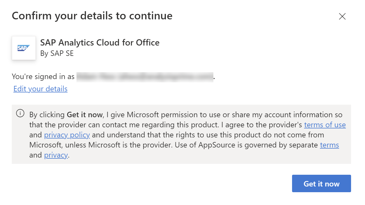
Task: Click the blurred signed-in account email
Action: (x=145, y=77)
